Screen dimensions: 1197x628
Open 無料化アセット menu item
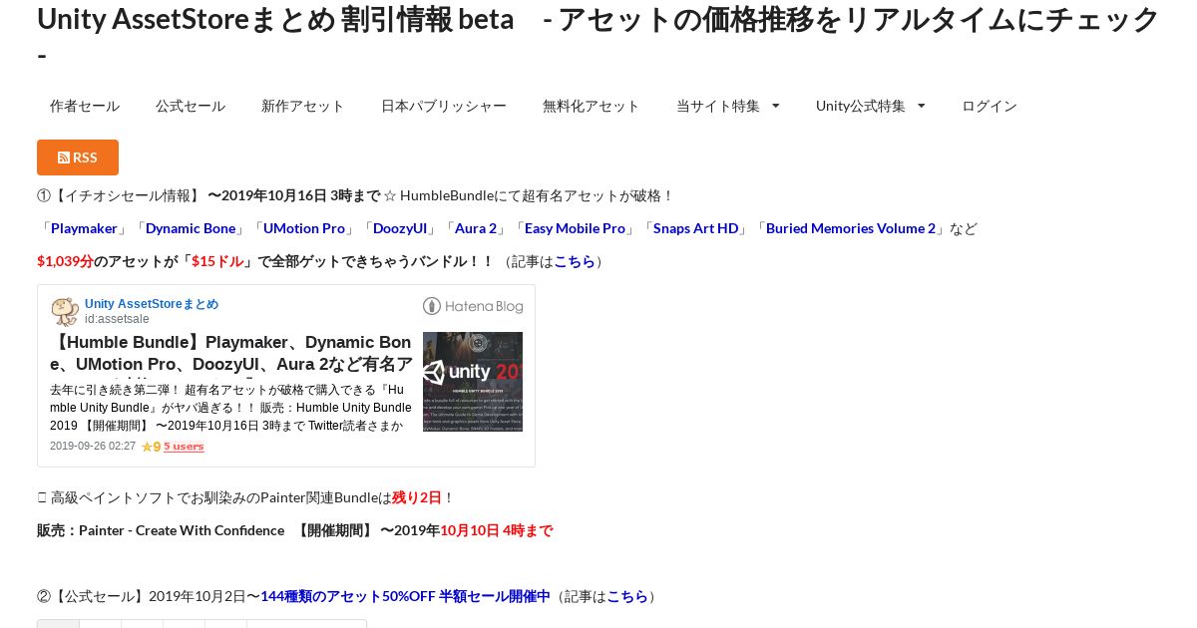[592, 106]
